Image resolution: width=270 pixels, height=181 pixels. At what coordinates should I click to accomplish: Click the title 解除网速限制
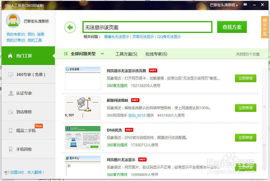pyautogui.click(x=117, y=100)
